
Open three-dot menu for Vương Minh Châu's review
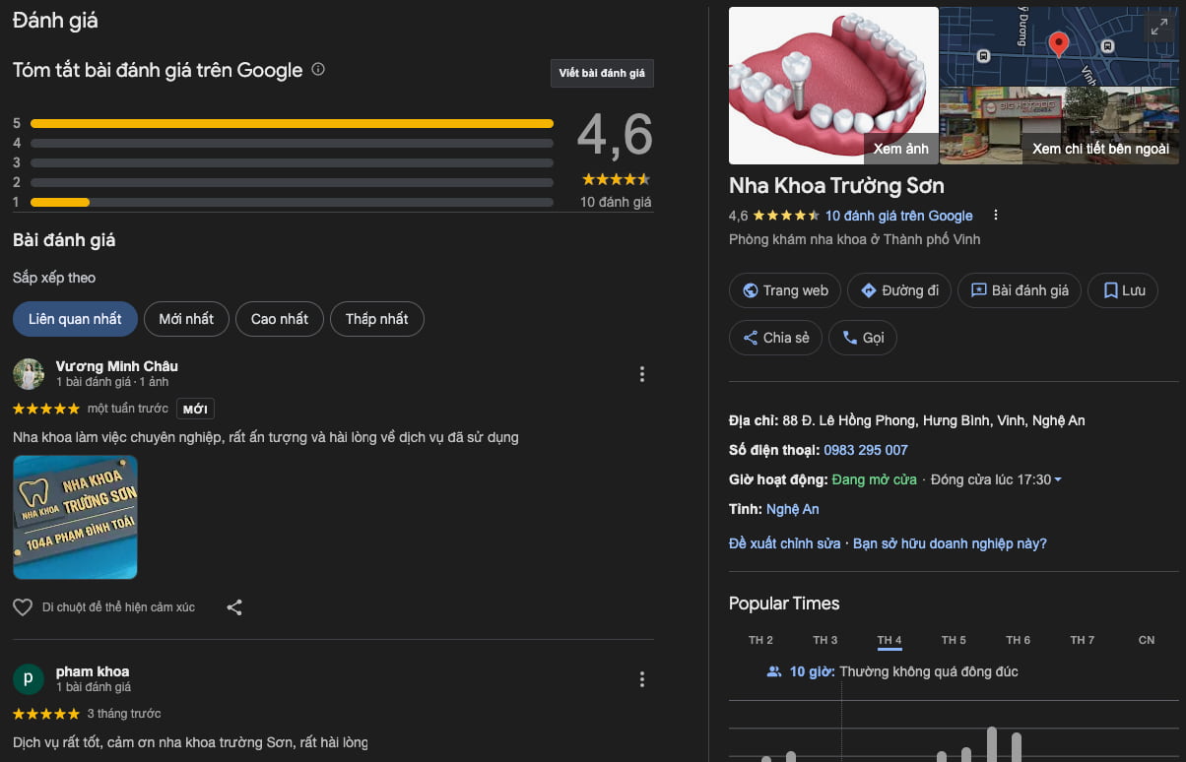click(x=642, y=374)
